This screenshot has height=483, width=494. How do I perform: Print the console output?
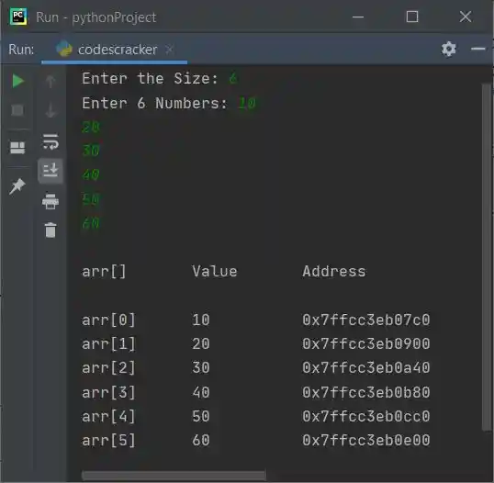tap(51, 201)
